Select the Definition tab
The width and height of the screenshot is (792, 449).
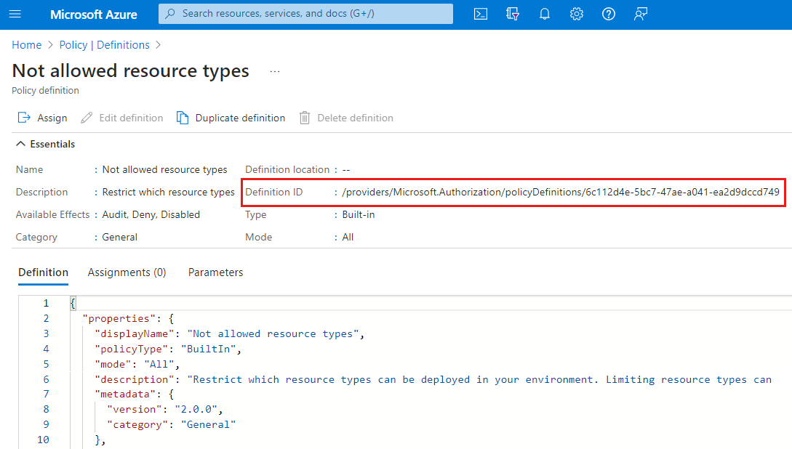(43, 272)
